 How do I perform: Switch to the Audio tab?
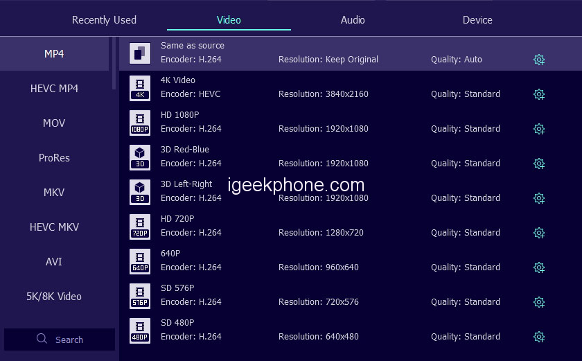(353, 20)
